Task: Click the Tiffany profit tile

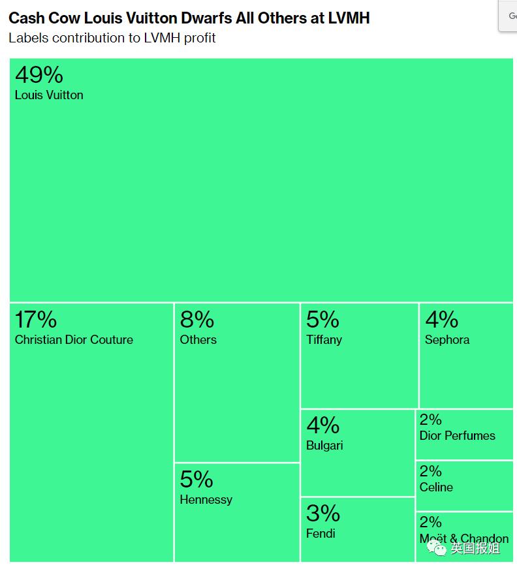Action: [x=359, y=372]
